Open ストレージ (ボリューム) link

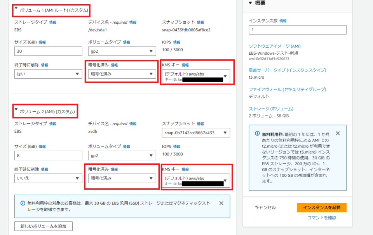click(x=271, y=109)
